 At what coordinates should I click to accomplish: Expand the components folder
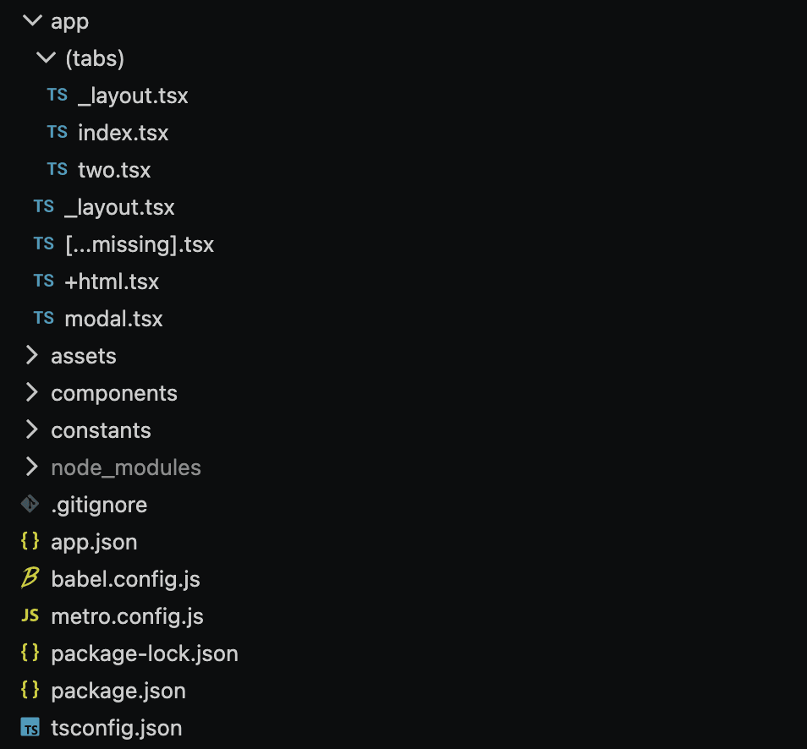click(31, 392)
